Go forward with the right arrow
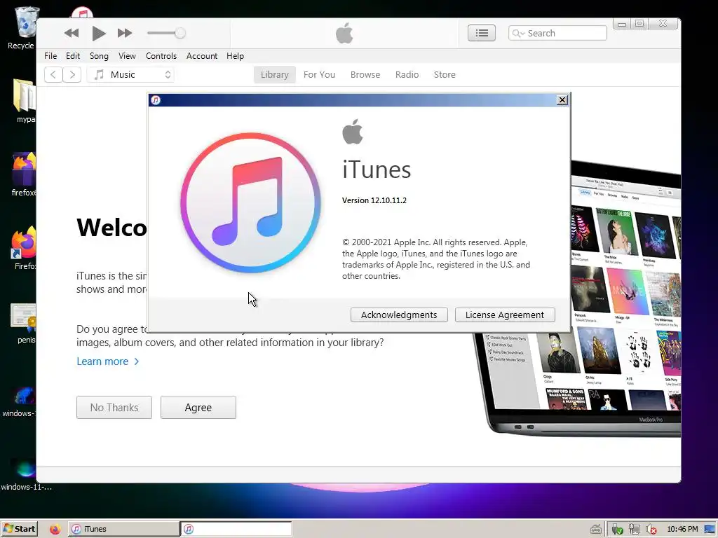The width and height of the screenshot is (718, 538). (x=72, y=74)
